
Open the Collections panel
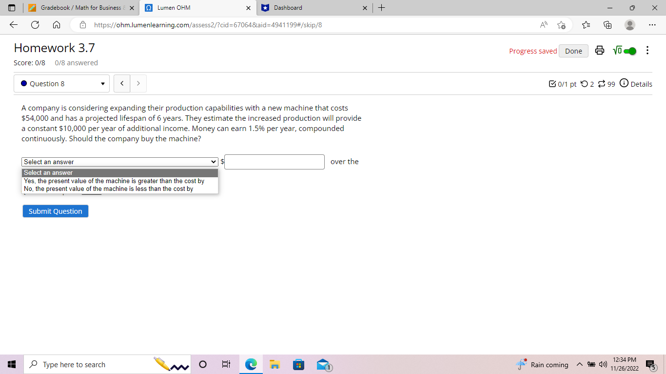click(x=607, y=25)
